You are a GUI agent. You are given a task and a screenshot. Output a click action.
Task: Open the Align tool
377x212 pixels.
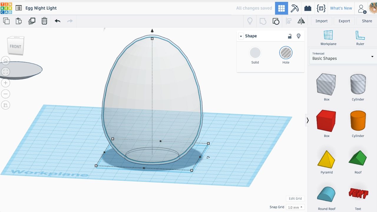pos(289,21)
